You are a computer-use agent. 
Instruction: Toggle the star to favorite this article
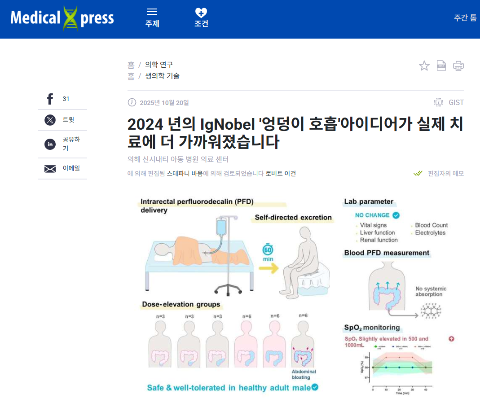[x=424, y=66]
